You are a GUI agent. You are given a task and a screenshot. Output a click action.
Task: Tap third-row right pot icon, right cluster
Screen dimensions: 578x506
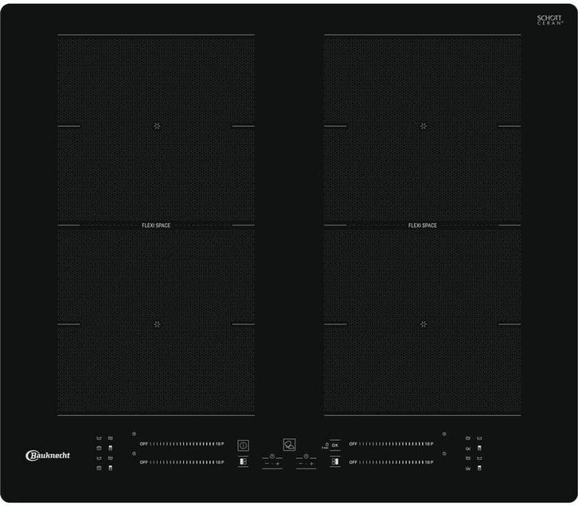(x=479, y=458)
